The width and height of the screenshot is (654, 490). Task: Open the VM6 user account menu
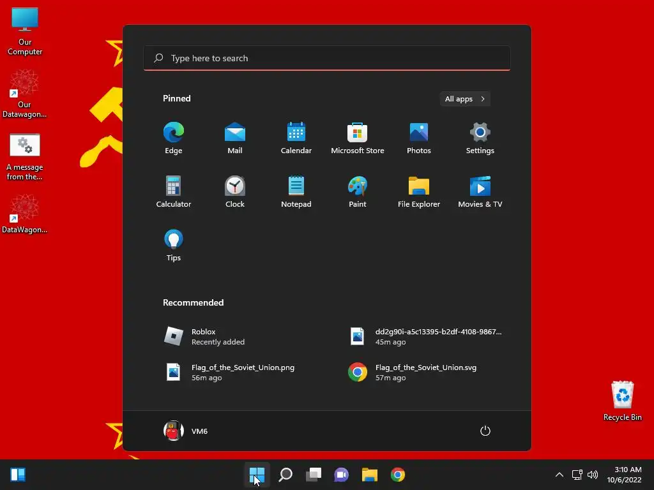(x=186, y=431)
